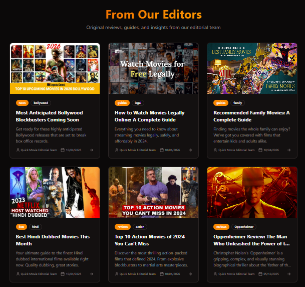Select 'guides' tag on Family Movies card
This screenshot has width=305, height=287.
[221, 103]
